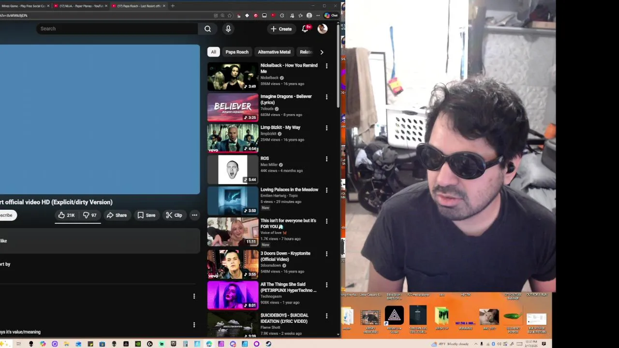Dislike the video showing 97
Screen dimensions: 619x348
[x=89, y=215]
